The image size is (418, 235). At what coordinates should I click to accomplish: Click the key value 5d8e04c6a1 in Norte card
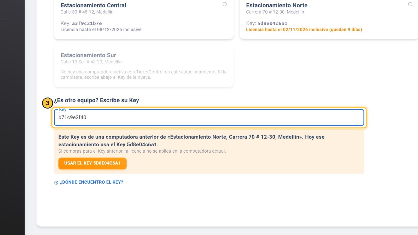pos(272,23)
